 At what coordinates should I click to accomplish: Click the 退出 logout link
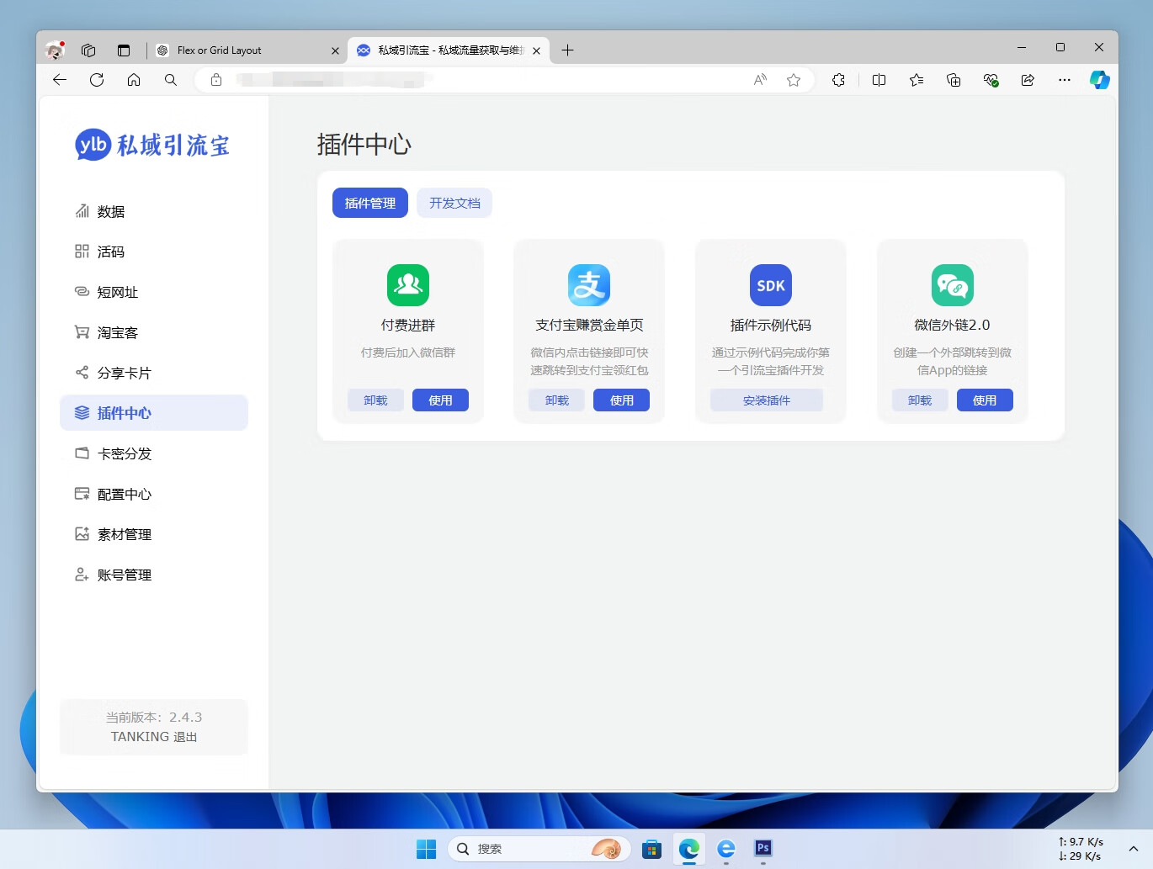pyautogui.click(x=187, y=736)
